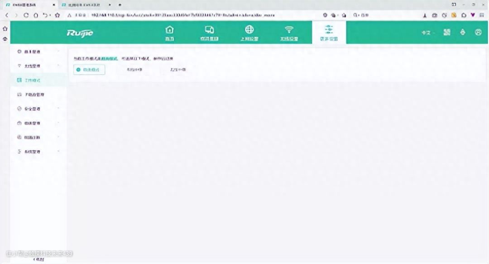Expand the system management sidebar group

click(x=38, y=151)
